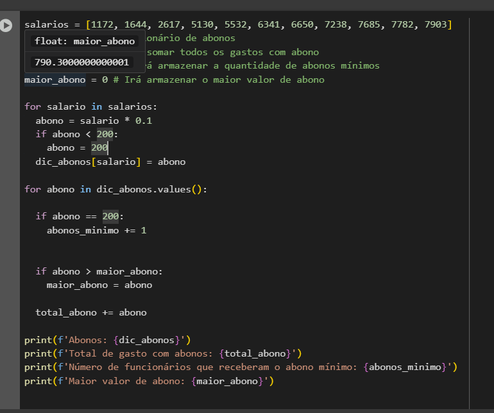Click the line 'if abono == 200:'
Screen dimensions: 494x413
pos(80,216)
